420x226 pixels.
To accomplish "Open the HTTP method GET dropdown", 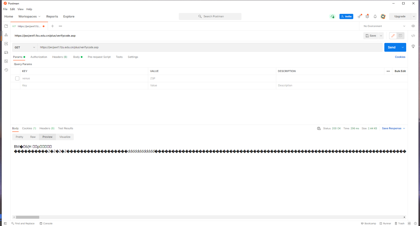I will 25,47.
